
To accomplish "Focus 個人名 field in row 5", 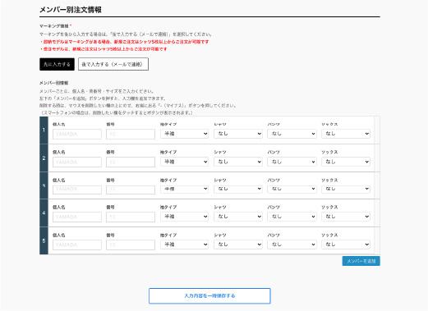I will (77, 245).
